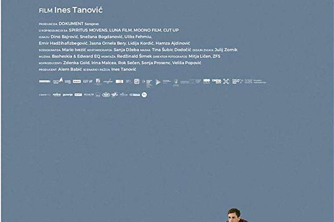Viewport: 334px width, 222px height.
Task: Click the Luna Film logo
Action: (68, 82)
